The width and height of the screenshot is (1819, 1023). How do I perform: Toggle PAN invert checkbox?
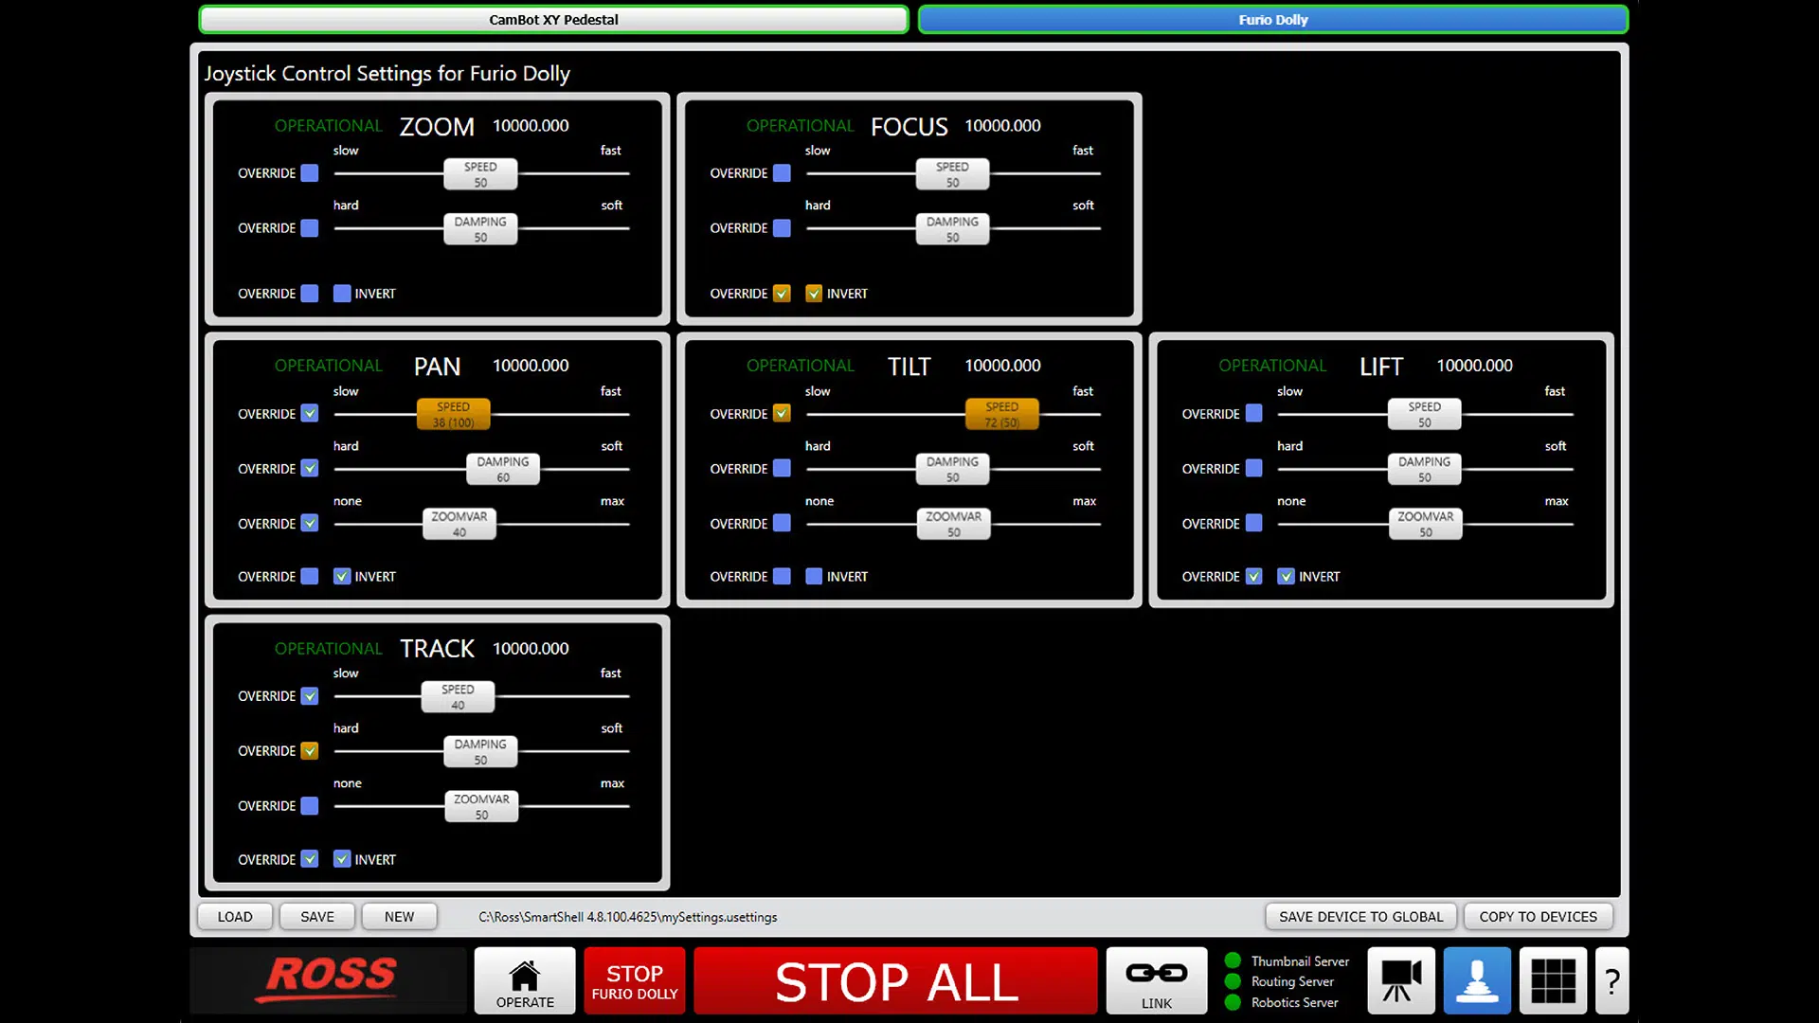tap(342, 577)
